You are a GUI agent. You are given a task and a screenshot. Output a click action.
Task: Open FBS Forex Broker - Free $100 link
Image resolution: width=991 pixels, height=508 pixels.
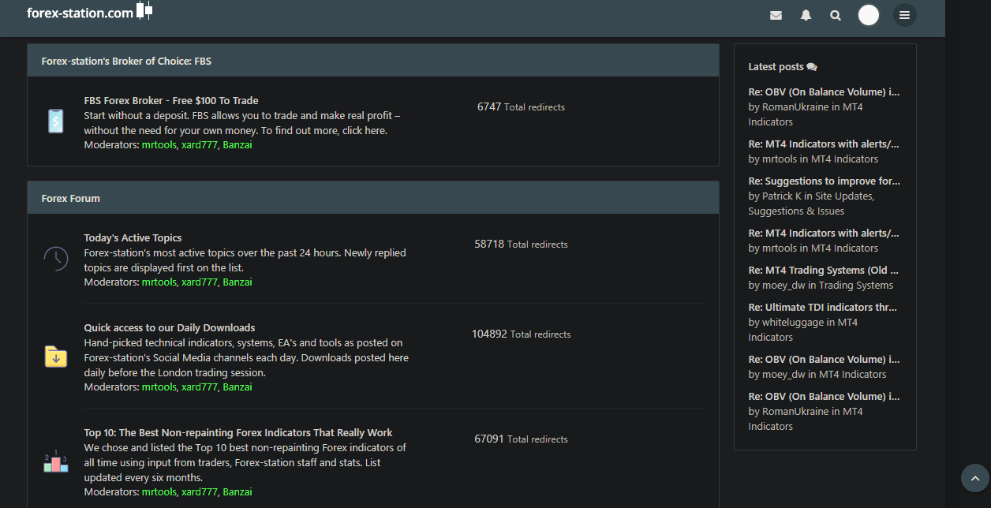pos(171,100)
